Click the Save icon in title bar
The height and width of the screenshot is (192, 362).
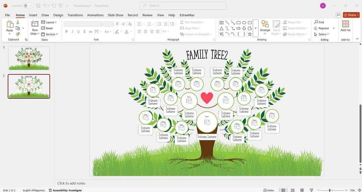pos(38,6)
